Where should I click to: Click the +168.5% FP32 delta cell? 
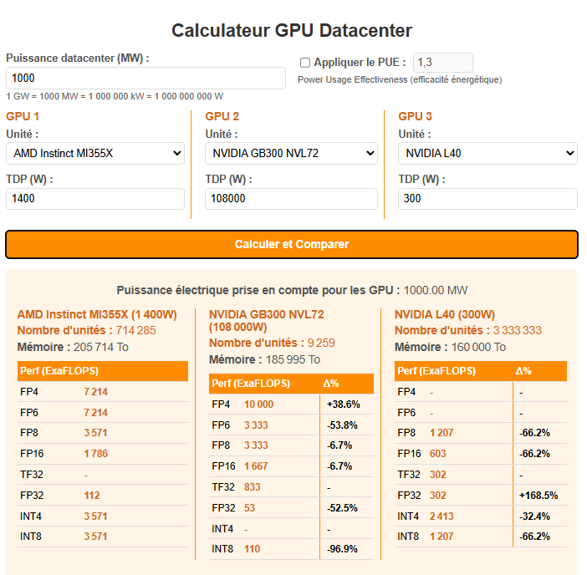pos(539,496)
